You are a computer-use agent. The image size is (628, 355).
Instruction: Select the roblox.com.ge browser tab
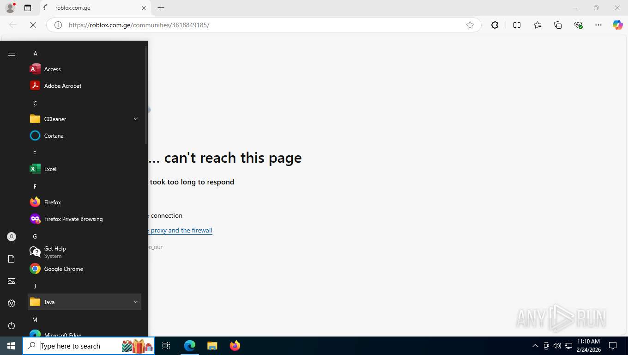tap(95, 8)
